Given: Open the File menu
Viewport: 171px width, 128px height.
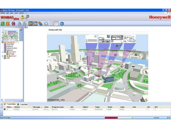Looking at the screenshot, I should pyautogui.click(x=4, y=13).
